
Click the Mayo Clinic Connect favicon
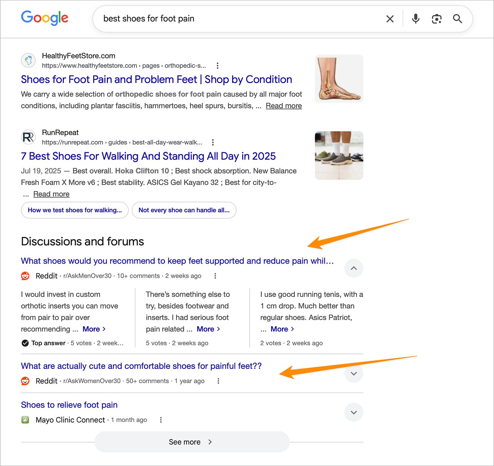pyautogui.click(x=25, y=420)
